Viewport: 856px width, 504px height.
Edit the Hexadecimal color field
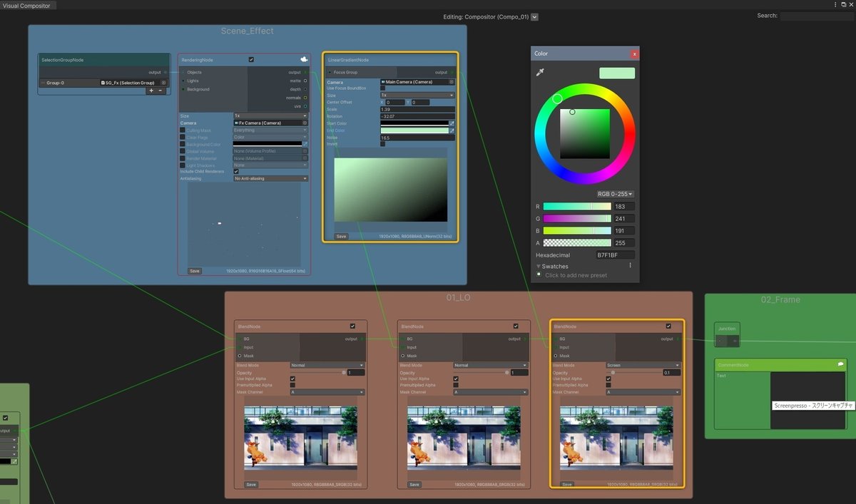616,254
